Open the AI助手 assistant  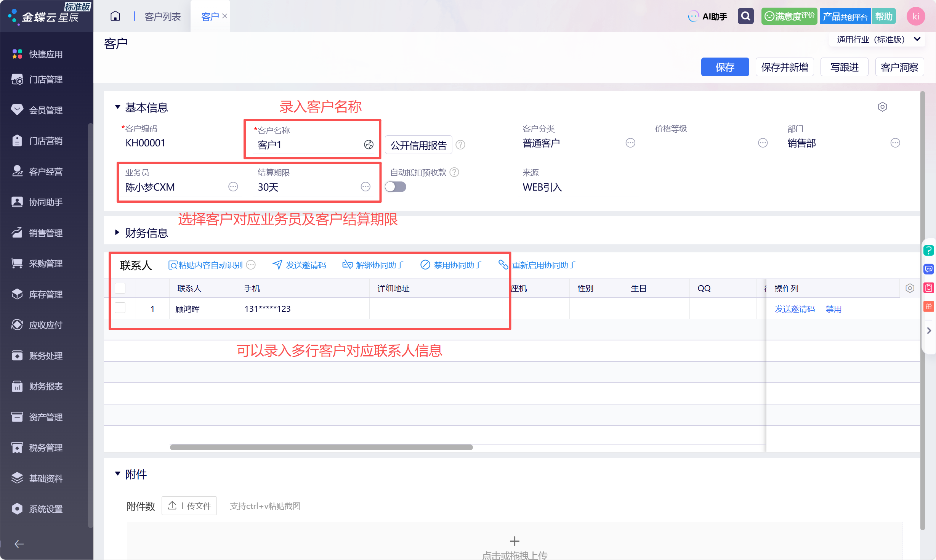(x=708, y=16)
